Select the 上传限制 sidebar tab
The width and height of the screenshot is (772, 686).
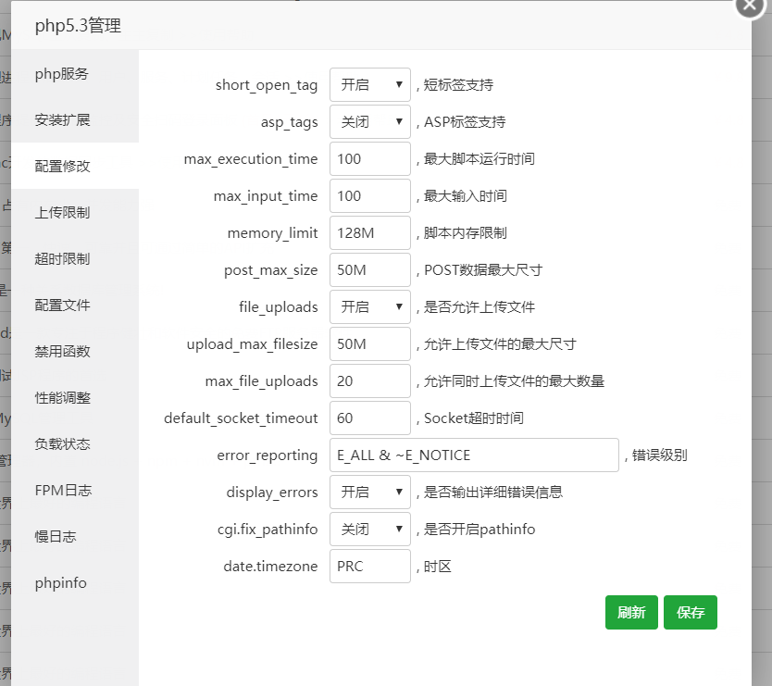(62, 213)
